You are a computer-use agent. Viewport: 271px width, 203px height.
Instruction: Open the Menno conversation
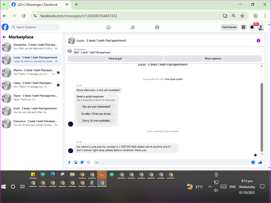[31, 72]
